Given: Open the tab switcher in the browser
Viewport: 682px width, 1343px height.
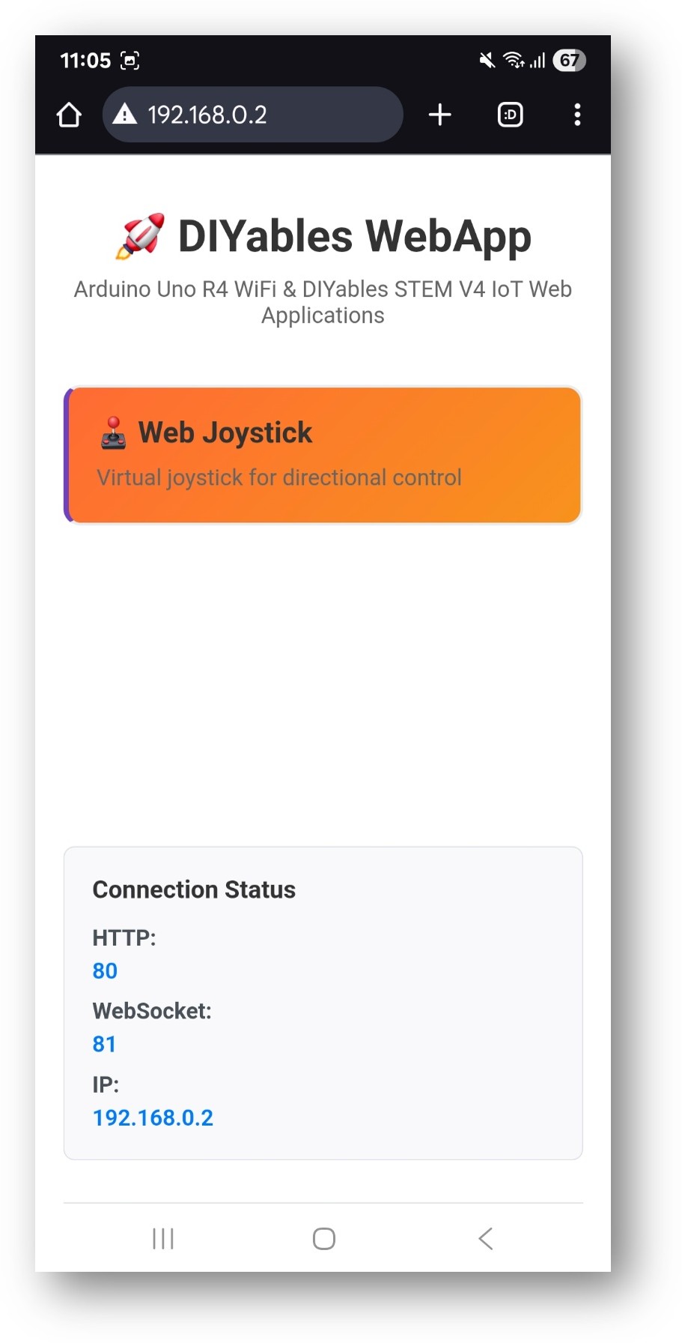Looking at the screenshot, I should click(x=509, y=115).
